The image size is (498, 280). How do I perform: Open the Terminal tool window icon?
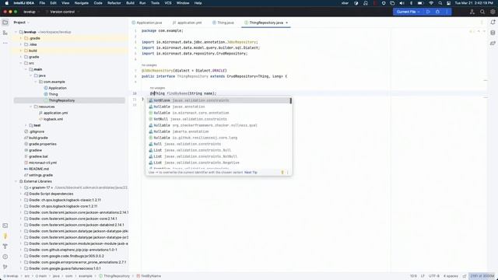click(x=5, y=226)
